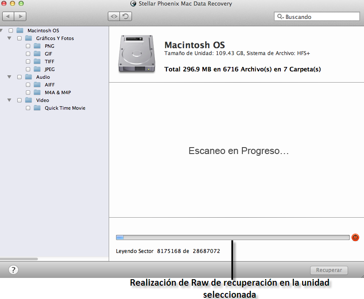Click the back navigation arrow button
Image resolution: width=364 pixels, height=299 pixels.
(x=8, y=16)
